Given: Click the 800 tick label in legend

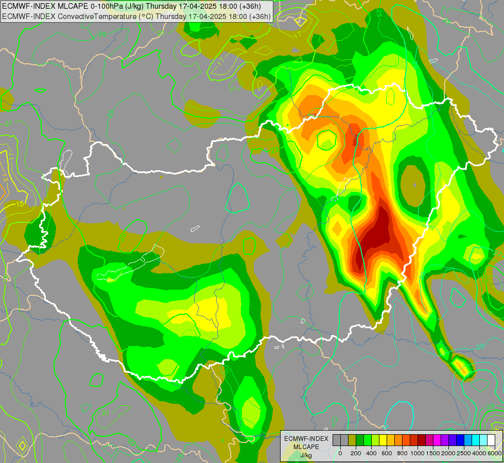Looking at the screenshot, I should [x=402, y=453].
